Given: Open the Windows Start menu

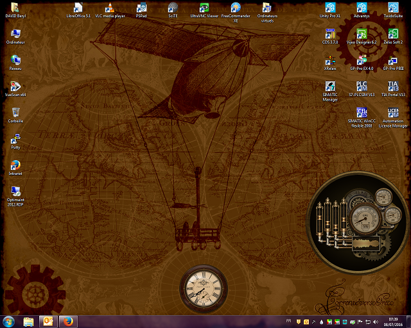Looking at the screenshot, I should tap(9, 321).
